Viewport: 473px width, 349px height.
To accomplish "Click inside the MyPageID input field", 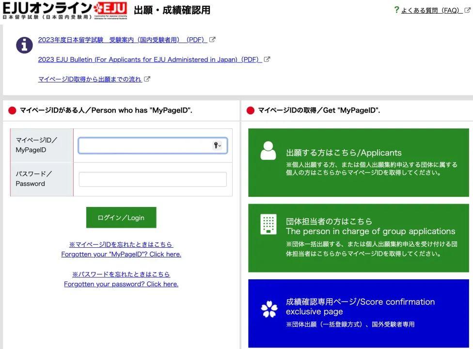I will pyautogui.click(x=145, y=145).
